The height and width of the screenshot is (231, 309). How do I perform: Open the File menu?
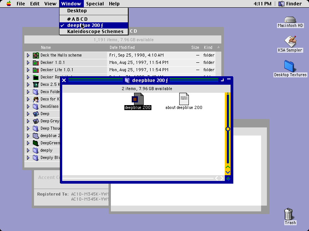coord(21,3)
